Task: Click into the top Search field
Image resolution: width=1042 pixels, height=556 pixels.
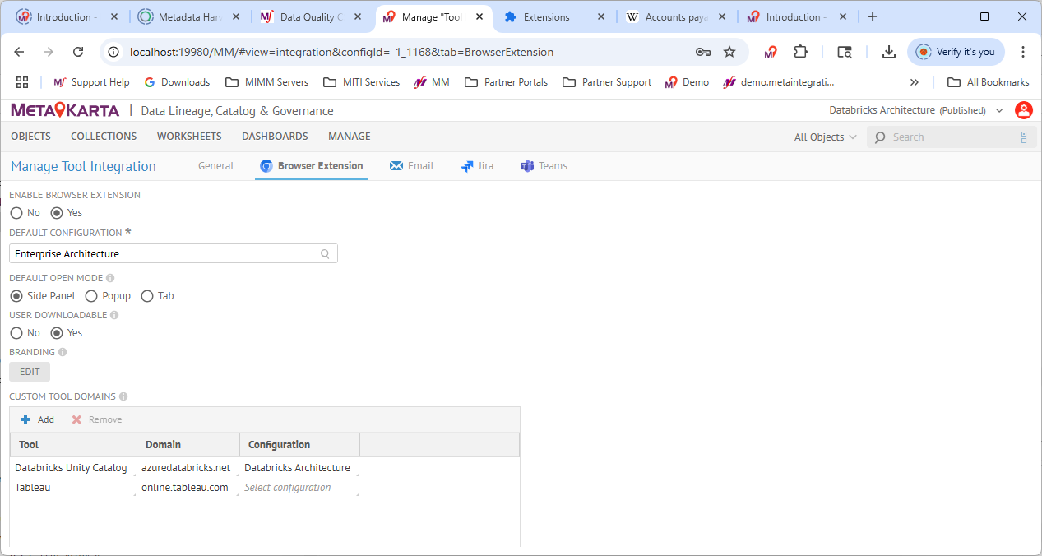Action: point(946,137)
